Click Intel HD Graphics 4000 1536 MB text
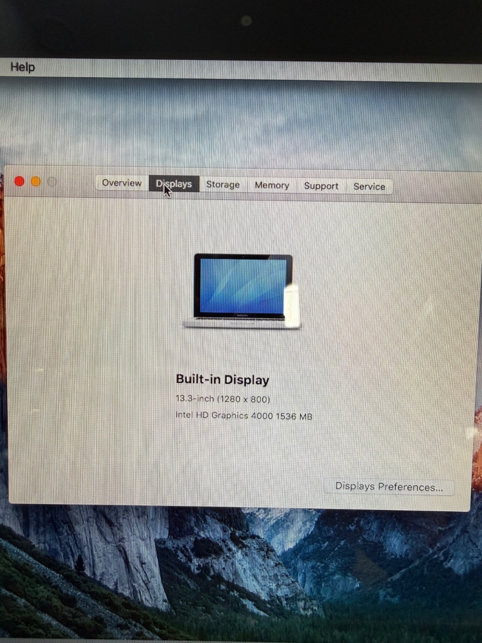Image resolution: width=482 pixels, height=643 pixels. tap(244, 416)
